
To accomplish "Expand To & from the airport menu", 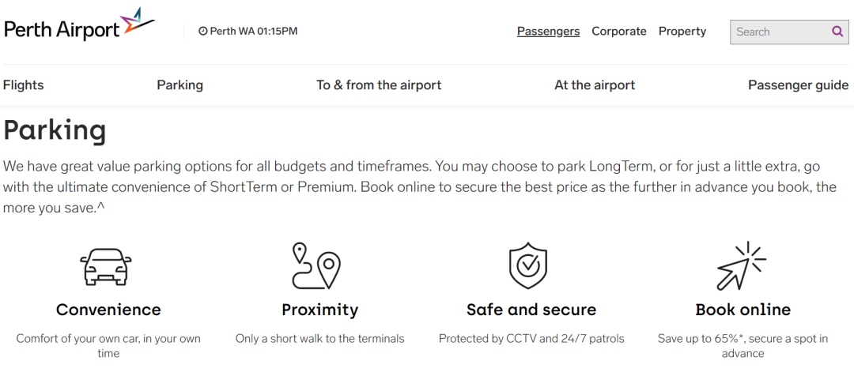I will coord(379,85).
